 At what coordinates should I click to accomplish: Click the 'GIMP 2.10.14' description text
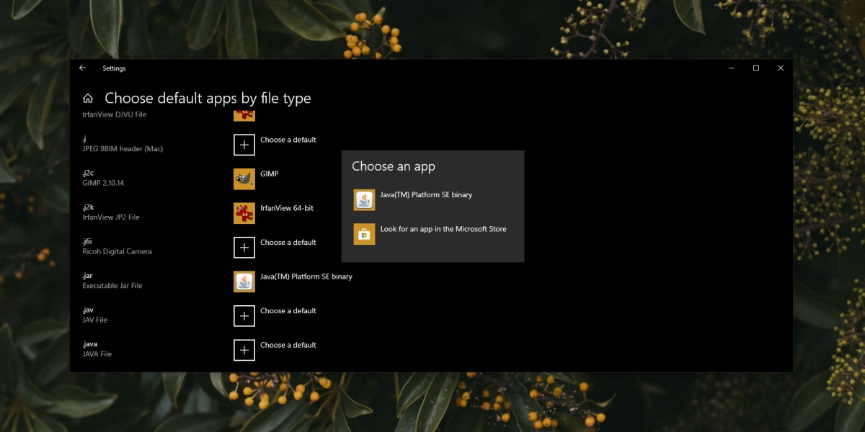pos(103,183)
